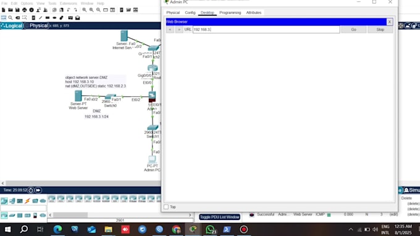
Task: Click the Admin PC device icon in topology
Action: (x=152, y=160)
